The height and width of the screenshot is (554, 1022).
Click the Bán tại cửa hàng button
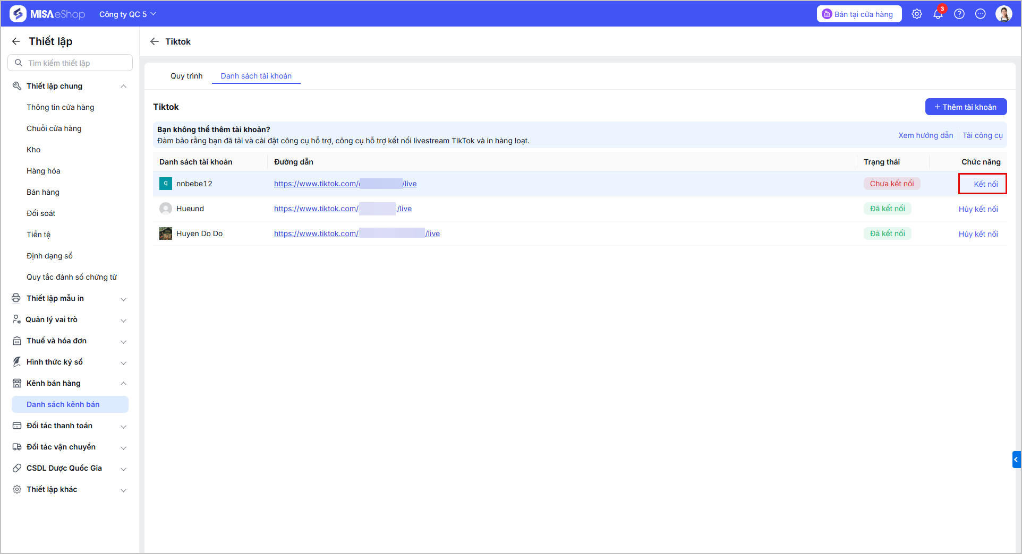[859, 14]
